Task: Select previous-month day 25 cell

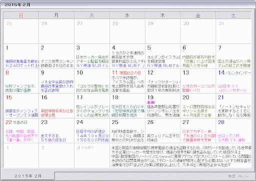Action: (21, 31)
